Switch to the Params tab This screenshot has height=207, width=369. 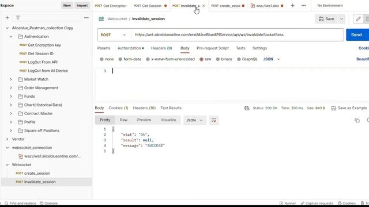coord(104,48)
